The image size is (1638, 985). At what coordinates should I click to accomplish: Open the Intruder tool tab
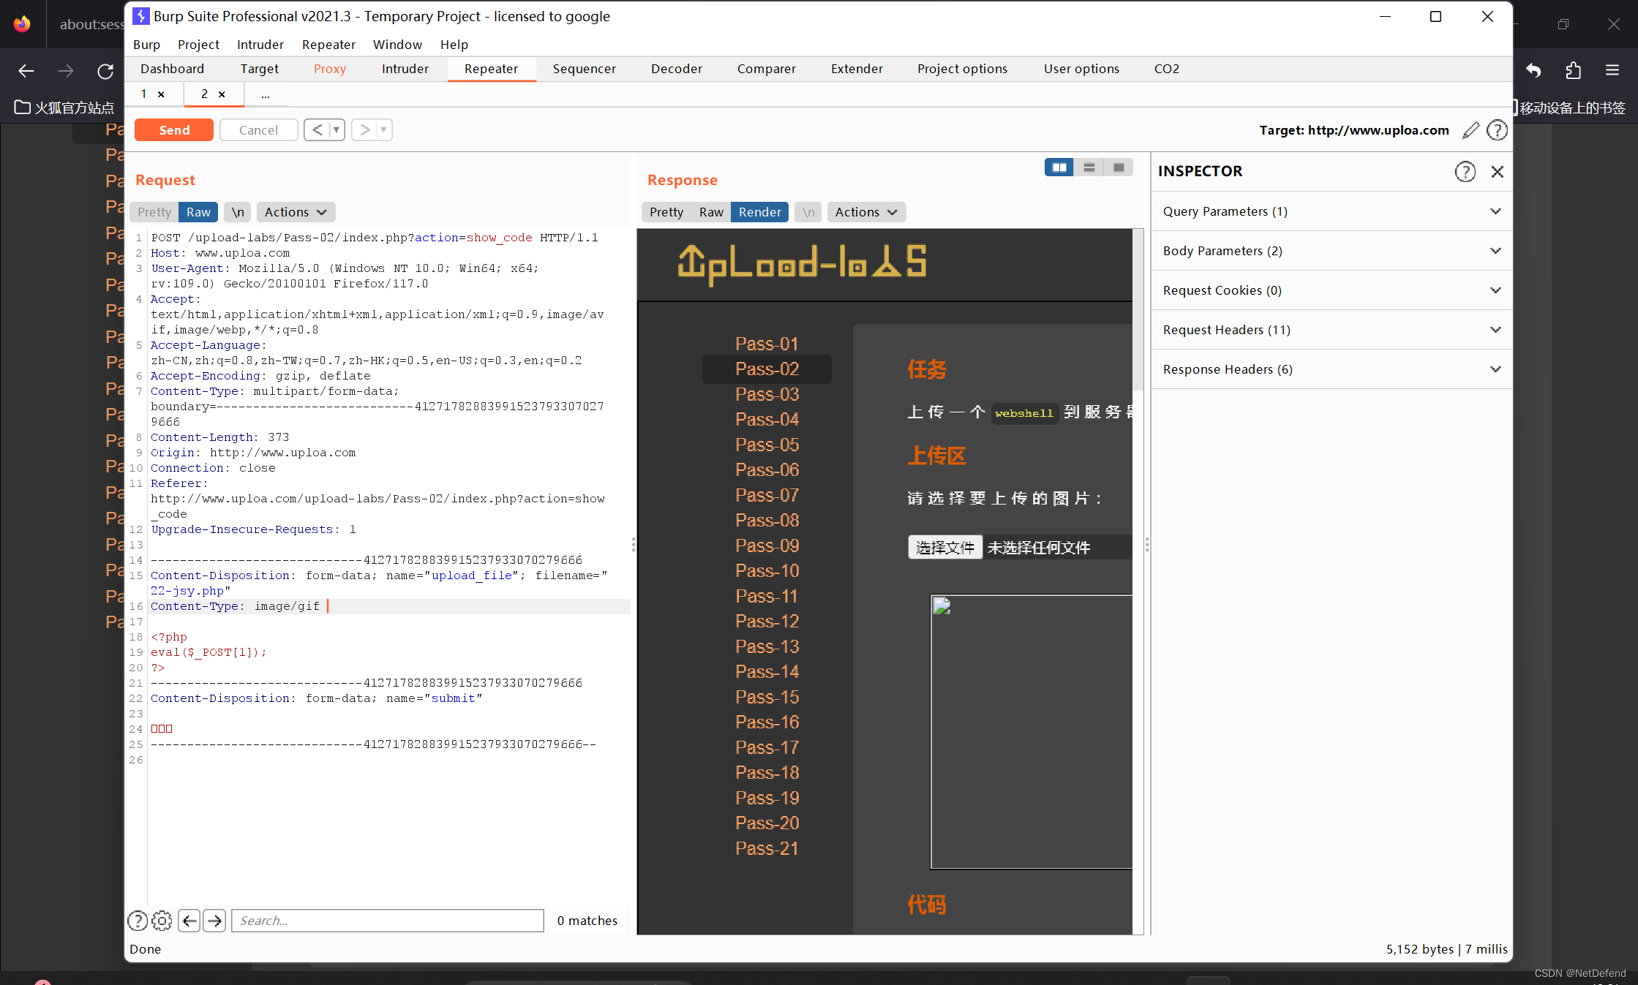pyautogui.click(x=405, y=69)
